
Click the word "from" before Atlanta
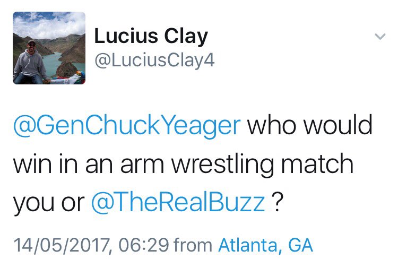click(193, 245)
